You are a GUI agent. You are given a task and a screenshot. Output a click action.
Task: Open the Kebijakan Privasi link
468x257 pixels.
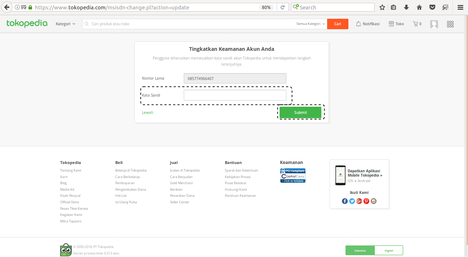tap(238, 177)
